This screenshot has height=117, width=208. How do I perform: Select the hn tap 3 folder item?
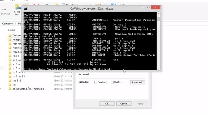(15, 39)
